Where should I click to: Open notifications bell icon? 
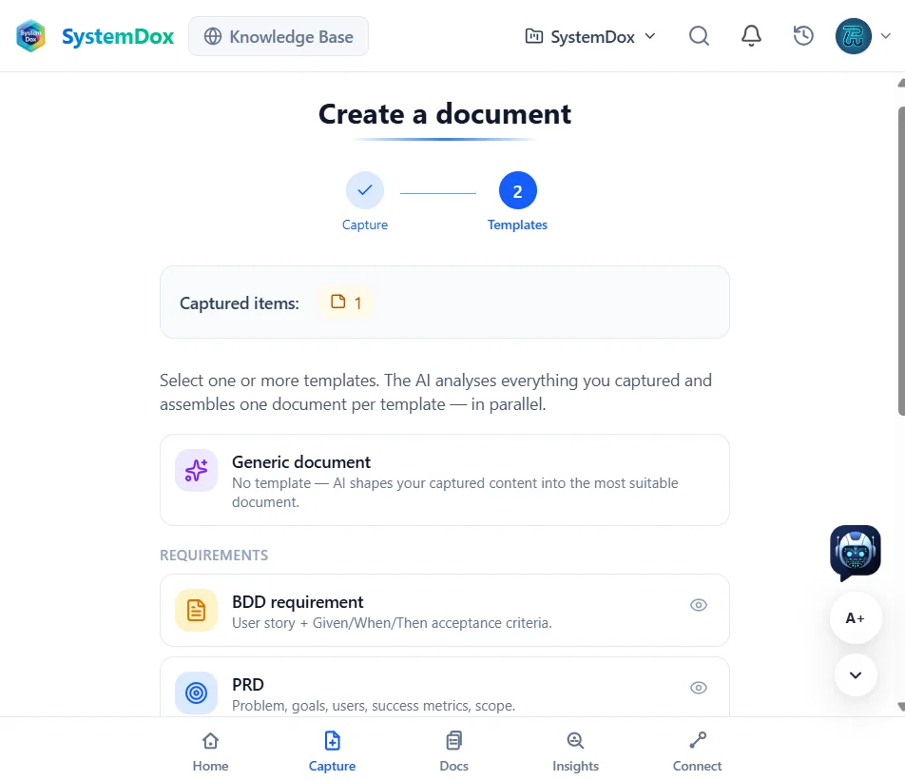tap(751, 36)
